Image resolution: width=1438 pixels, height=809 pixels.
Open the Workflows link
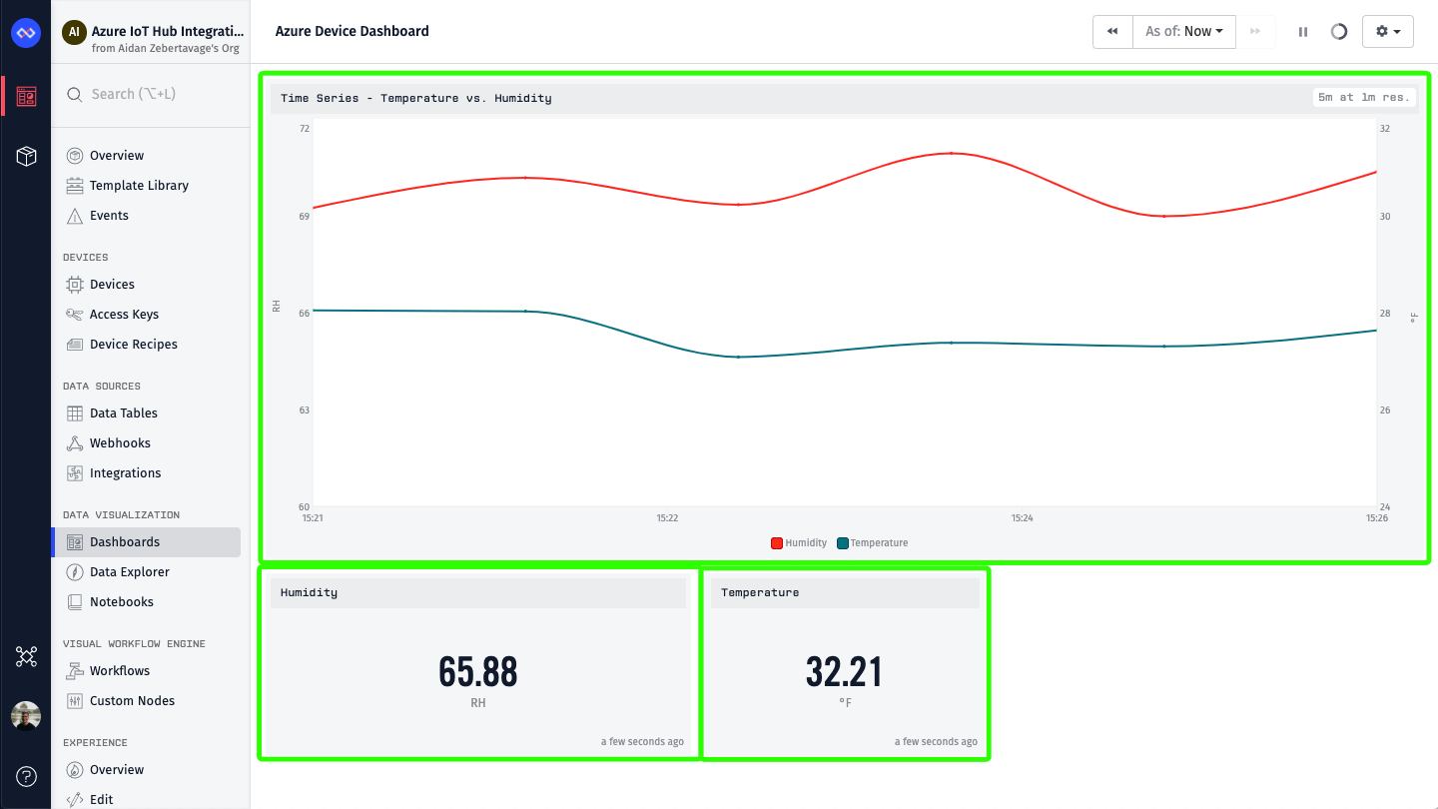tap(119, 671)
